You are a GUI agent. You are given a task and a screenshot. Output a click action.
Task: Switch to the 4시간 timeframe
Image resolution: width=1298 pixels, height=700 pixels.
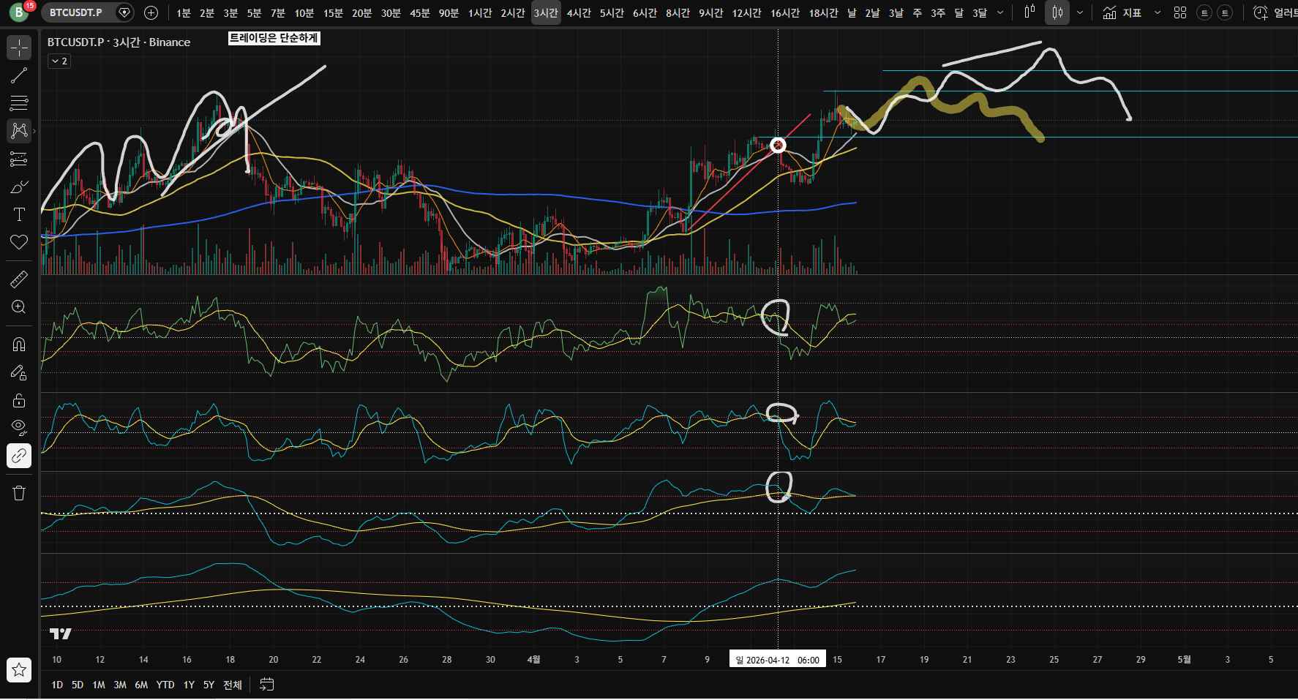579,13
